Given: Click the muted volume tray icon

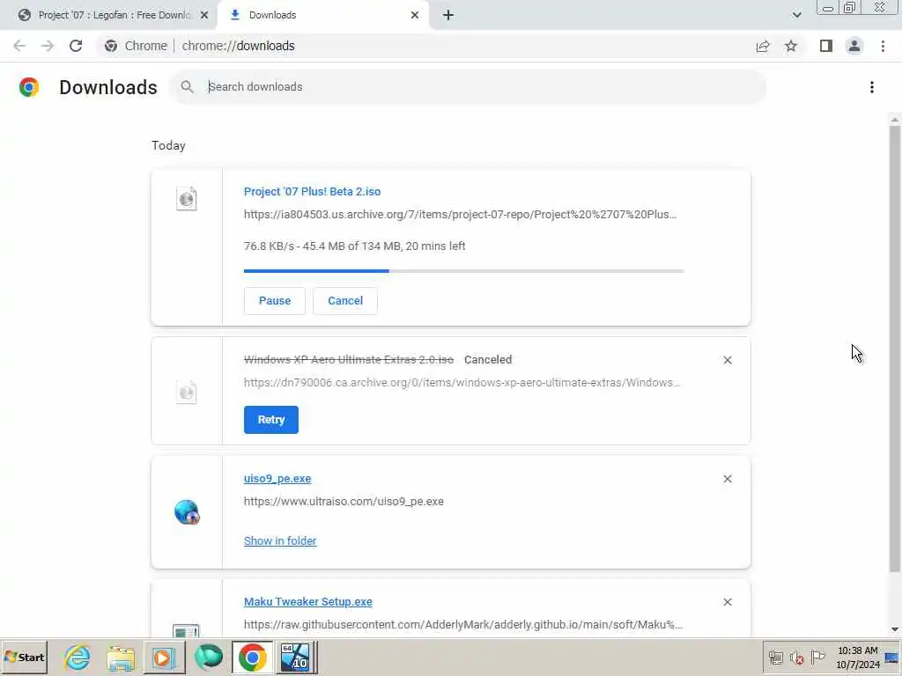Looking at the screenshot, I should pyautogui.click(x=796, y=658).
